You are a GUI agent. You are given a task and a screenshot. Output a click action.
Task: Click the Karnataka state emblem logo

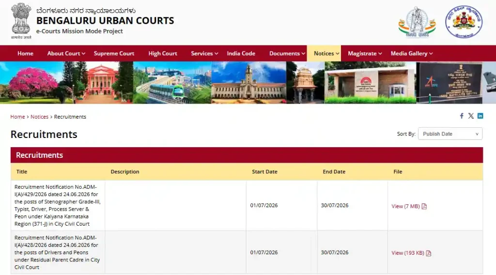[464, 22]
